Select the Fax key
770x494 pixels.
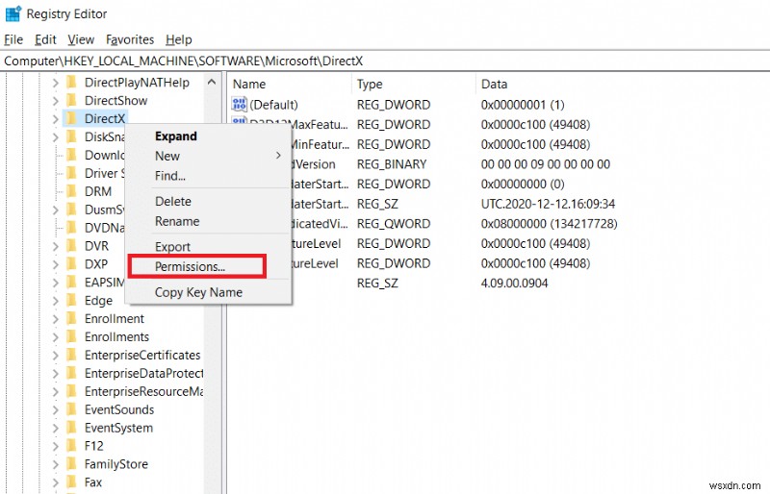coord(93,482)
